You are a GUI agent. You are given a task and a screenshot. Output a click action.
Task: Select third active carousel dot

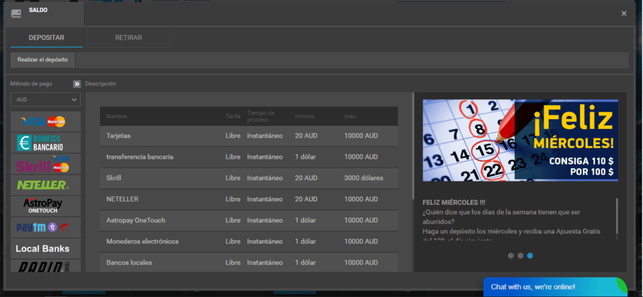(x=531, y=256)
